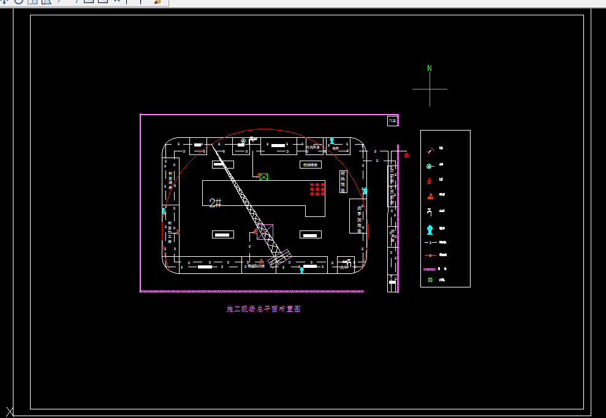This screenshot has width=606, height=418.
Task: Click the green north arrow cross
Action: 430,89
